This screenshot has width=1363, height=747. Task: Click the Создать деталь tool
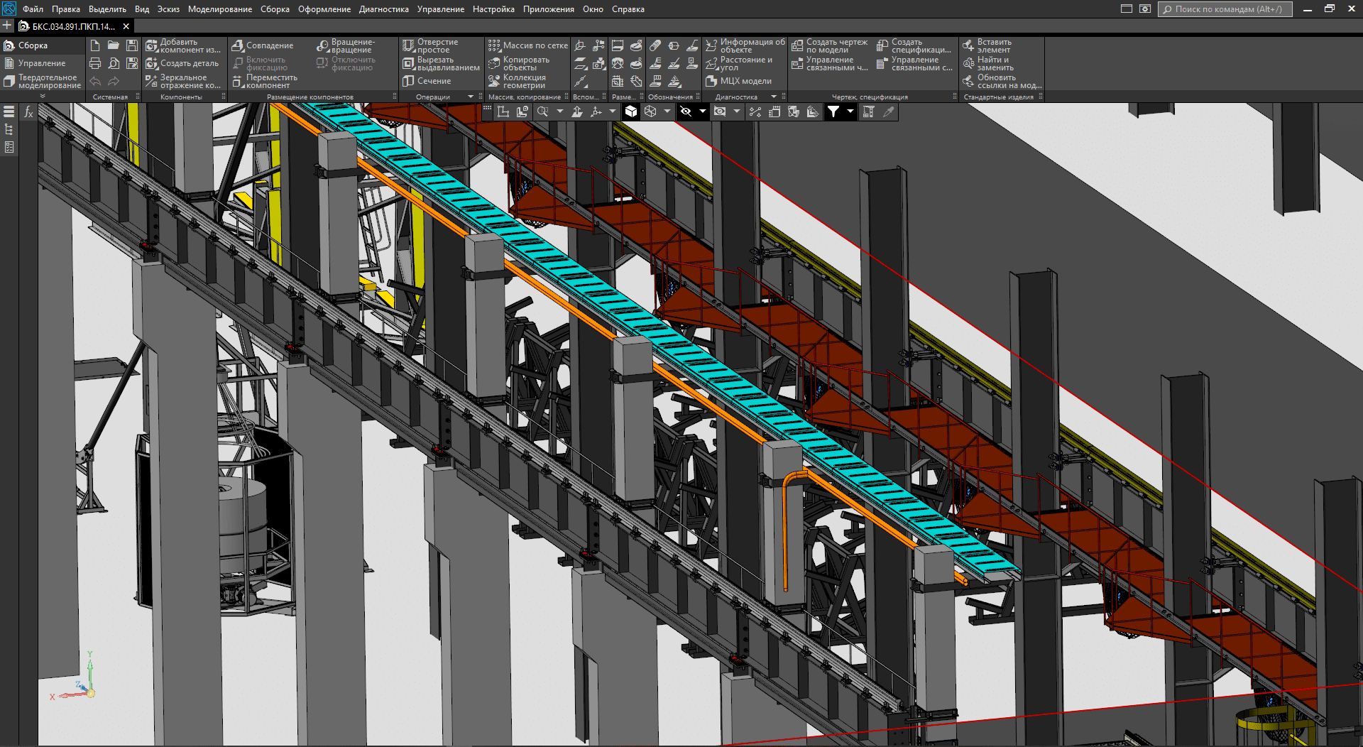click(x=182, y=63)
